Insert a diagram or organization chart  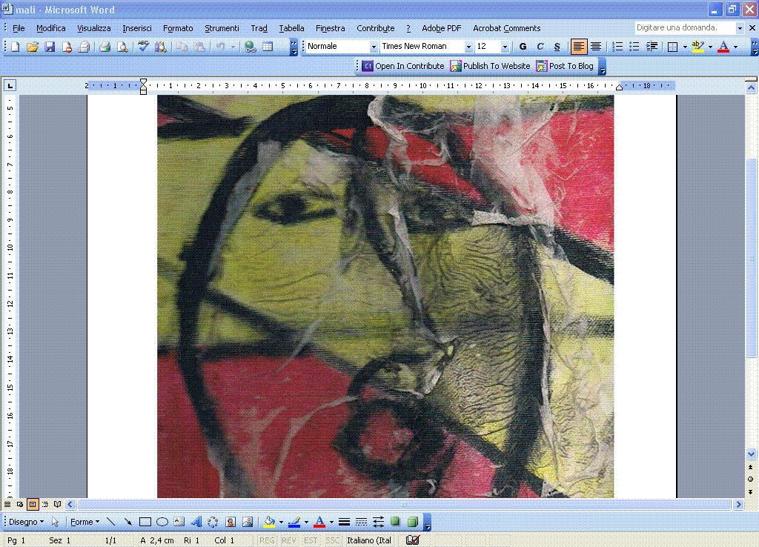(x=213, y=522)
